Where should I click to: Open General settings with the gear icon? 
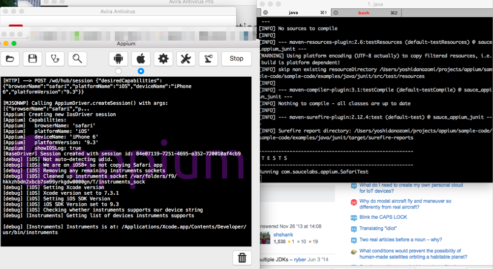click(163, 59)
